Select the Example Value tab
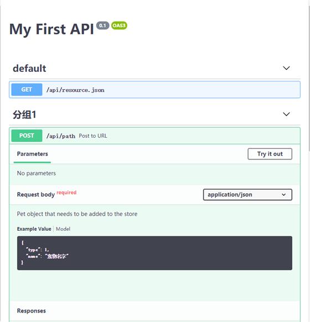The width and height of the screenshot is (310, 322). tap(34, 228)
